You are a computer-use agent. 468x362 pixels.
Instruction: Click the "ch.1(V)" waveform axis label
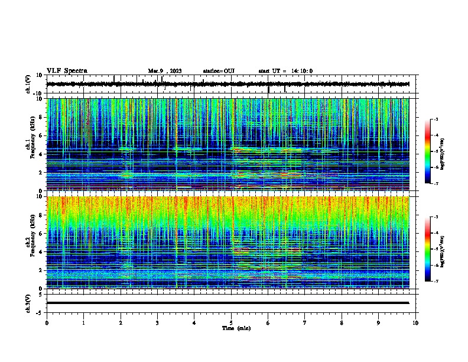[28, 84]
